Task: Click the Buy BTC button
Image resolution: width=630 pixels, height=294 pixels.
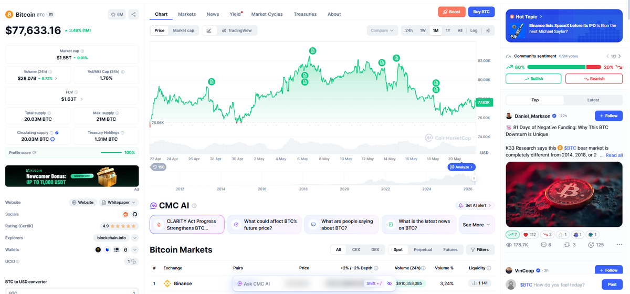Action: (x=481, y=12)
